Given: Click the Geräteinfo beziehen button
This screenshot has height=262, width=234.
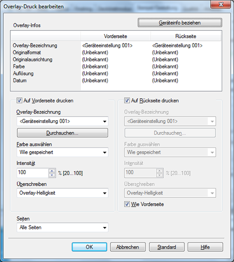Looking at the screenshot, I should tap(180, 22).
